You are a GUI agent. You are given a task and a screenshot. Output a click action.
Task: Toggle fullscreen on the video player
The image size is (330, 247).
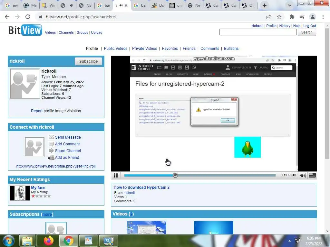tap(312, 175)
